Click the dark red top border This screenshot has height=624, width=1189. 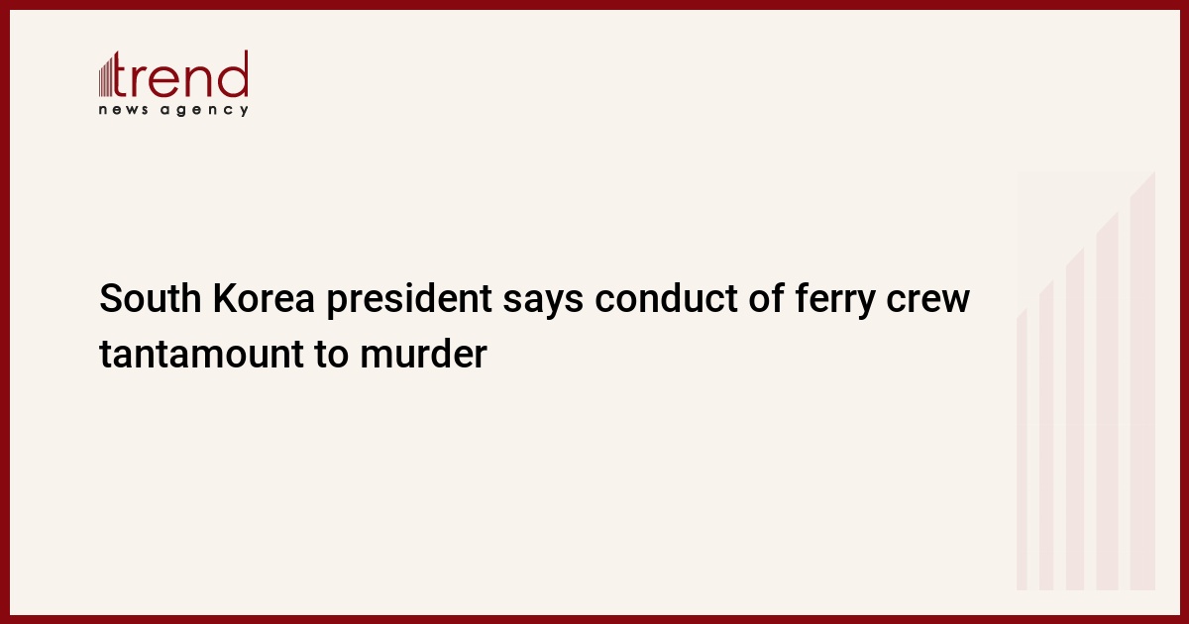[594, 4]
